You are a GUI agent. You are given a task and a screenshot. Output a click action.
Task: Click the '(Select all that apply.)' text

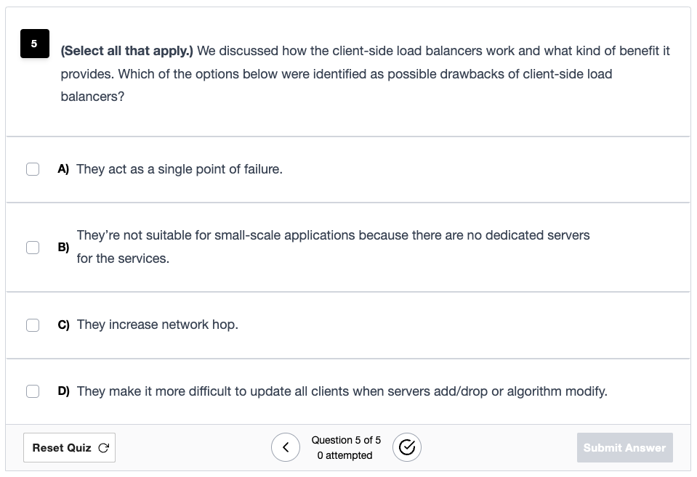(126, 51)
